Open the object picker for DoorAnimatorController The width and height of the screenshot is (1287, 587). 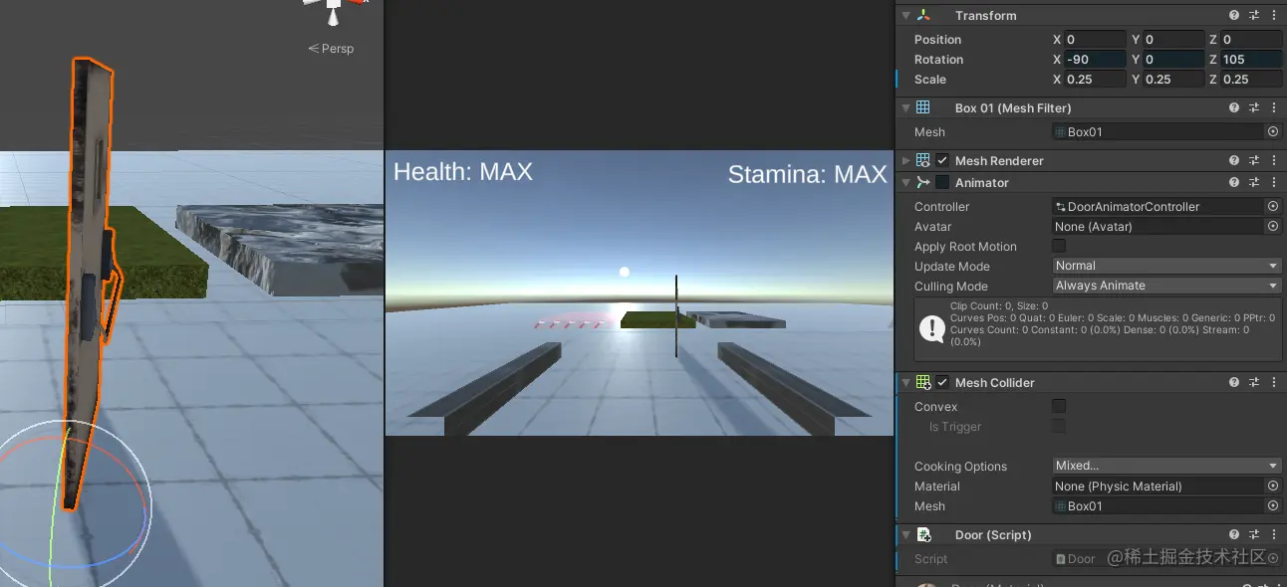[x=1273, y=206]
